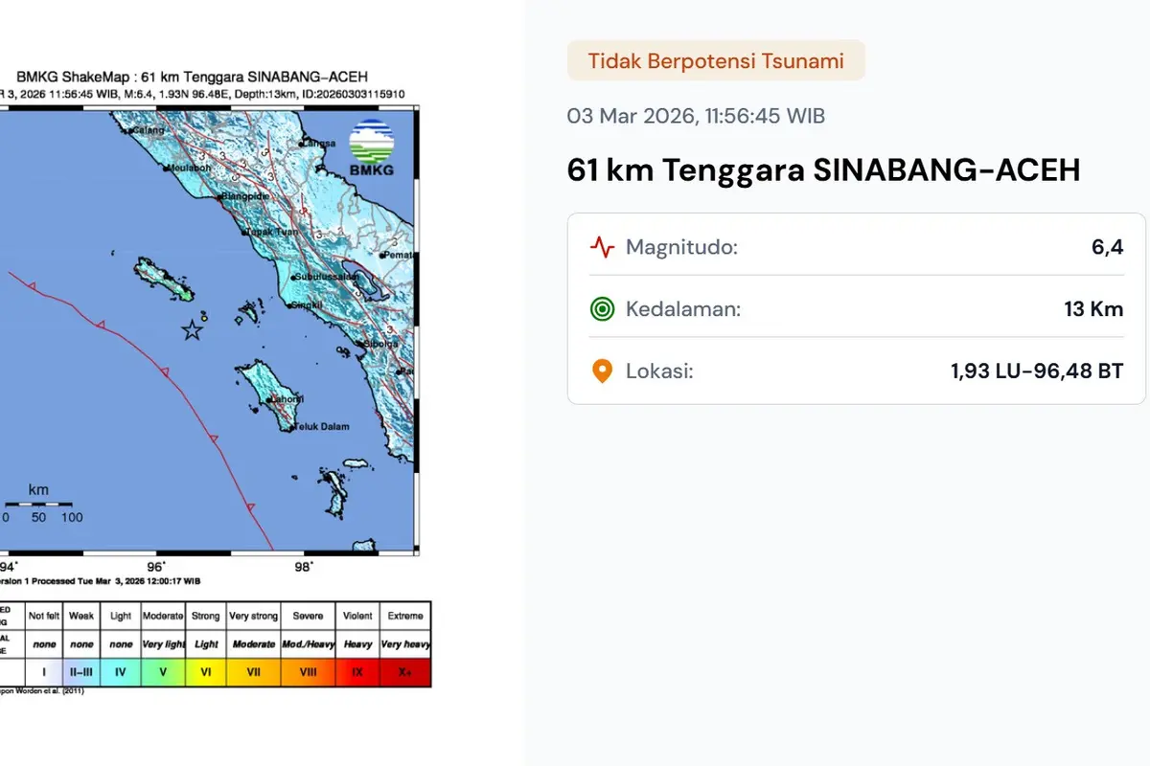Click the 'Severe' legend cell

click(x=308, y=616)
